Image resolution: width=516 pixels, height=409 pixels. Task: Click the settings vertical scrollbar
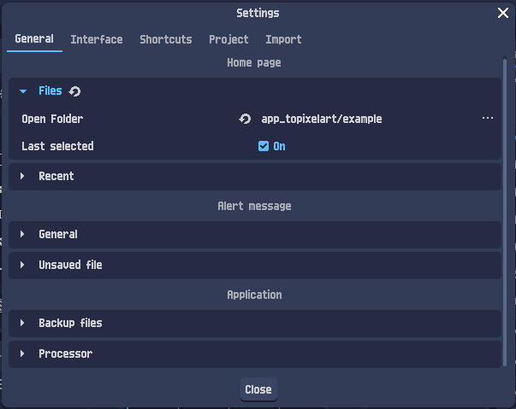click(x=505, y=212)
